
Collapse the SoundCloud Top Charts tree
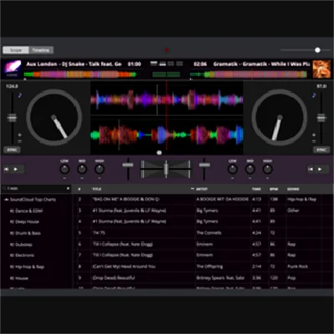point(6,200)
